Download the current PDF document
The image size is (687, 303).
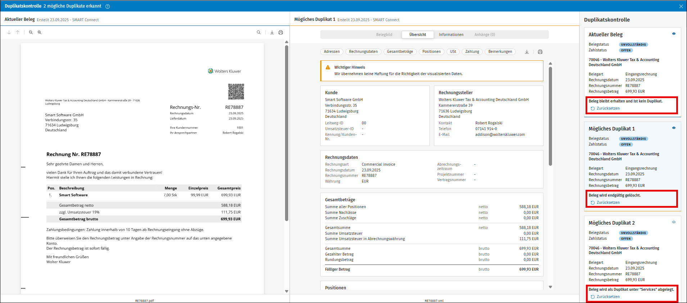pyautogui.click(x=272, y=32)
